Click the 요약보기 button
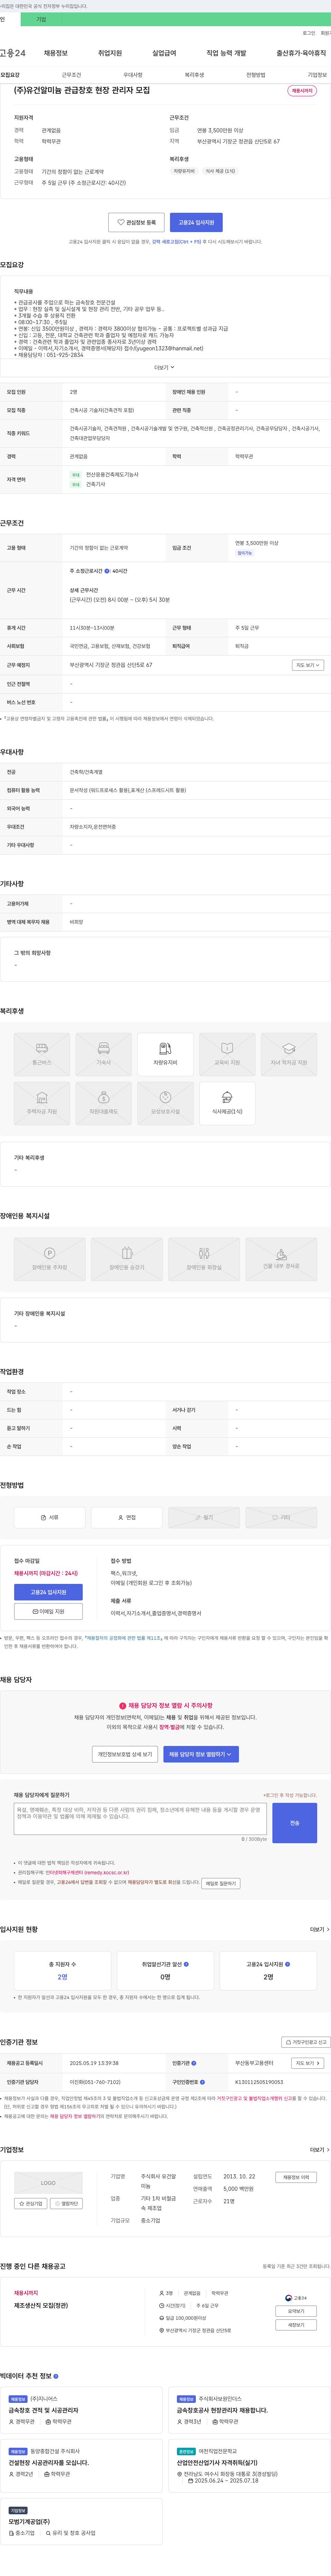 [296, 2311]
